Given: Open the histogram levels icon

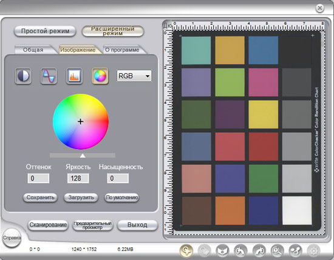Looking at the screenshot, I should [74, 76].
